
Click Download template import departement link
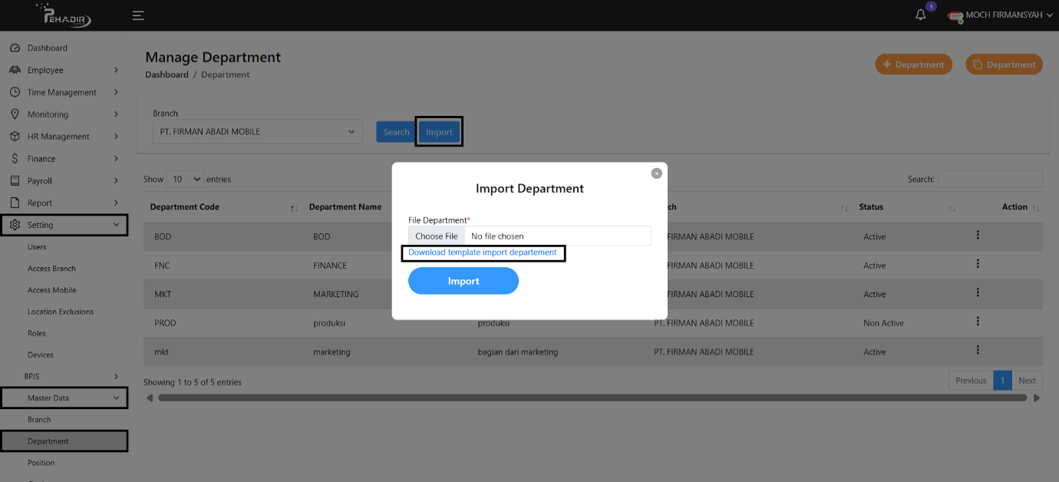pyautogui.click(x=483, y=253)
